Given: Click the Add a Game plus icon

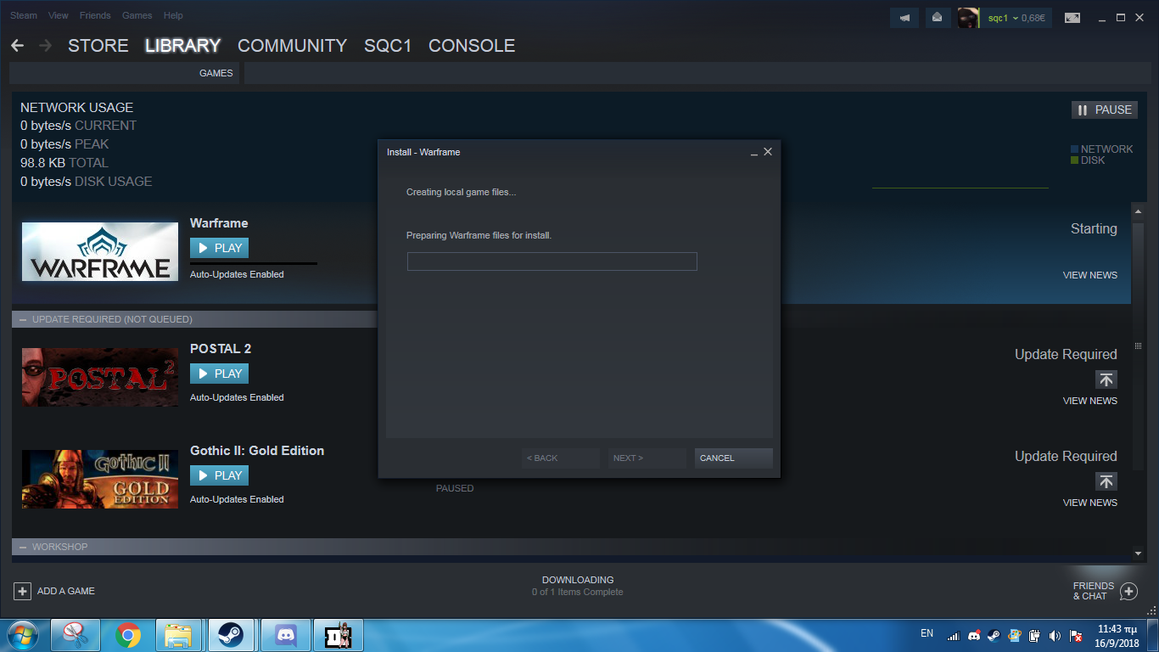Looking at the screenshot, I should [23, 591].
